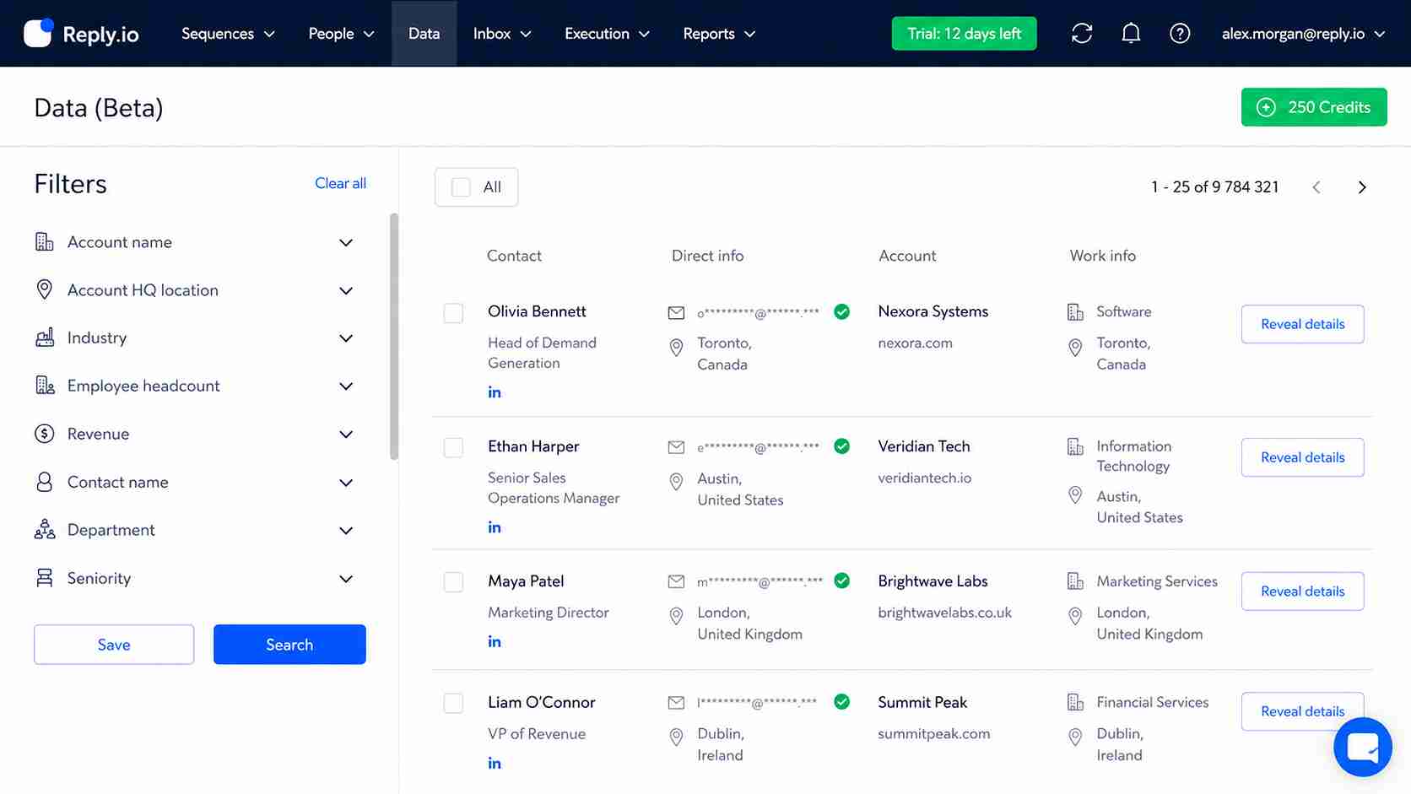Select Ethan Harper's row checkbox
1411x794 pixels.
pyautogui.click(x=453, y=447)
